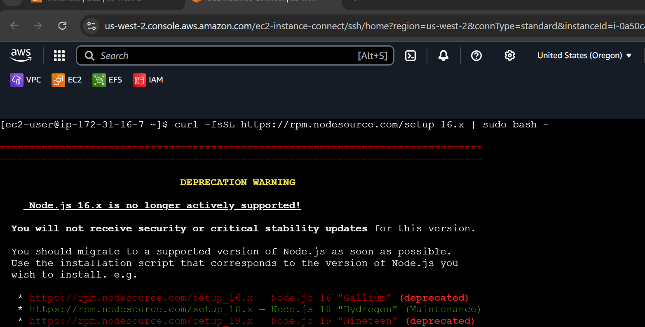Image resolution: width=645 pixels, height=327 pixels.
Task: Click the setup_18.x Hydrogen URL line
Action: click(249, 309)
